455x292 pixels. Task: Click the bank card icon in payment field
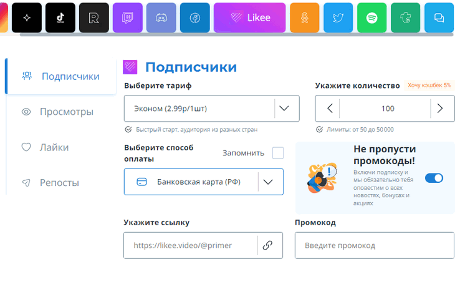point(141,182)
